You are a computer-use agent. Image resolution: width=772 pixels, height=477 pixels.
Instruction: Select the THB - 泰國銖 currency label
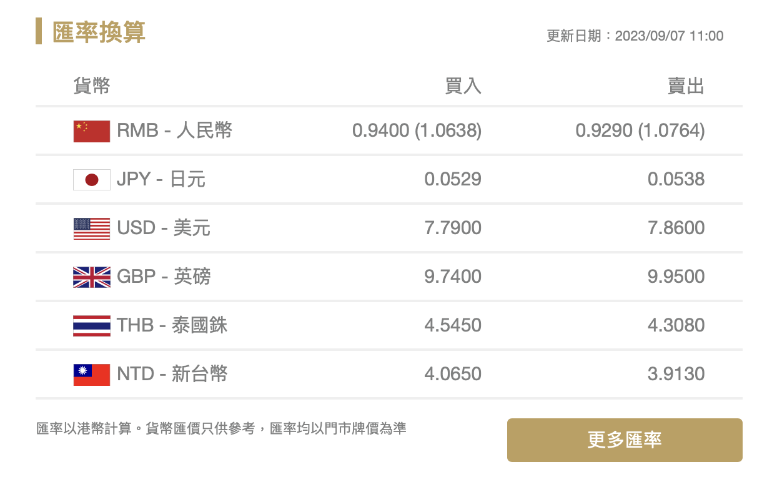click(x=172, y=325)
